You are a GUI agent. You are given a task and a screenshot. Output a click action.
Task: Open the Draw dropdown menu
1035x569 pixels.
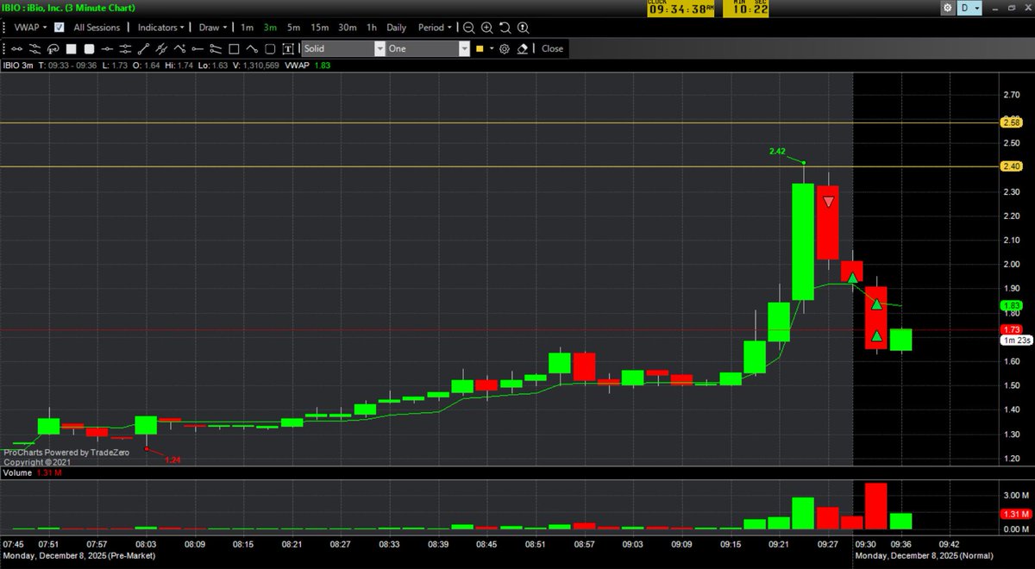point(215,28)
